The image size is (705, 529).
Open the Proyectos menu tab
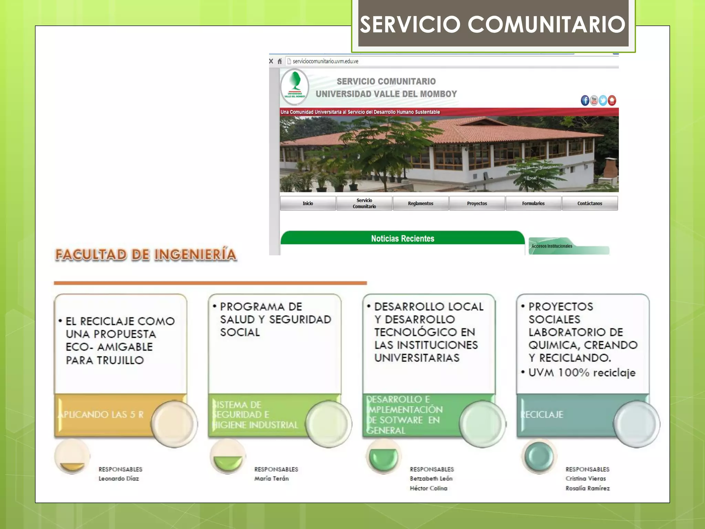pyautogui.click(x=477, y=203)
